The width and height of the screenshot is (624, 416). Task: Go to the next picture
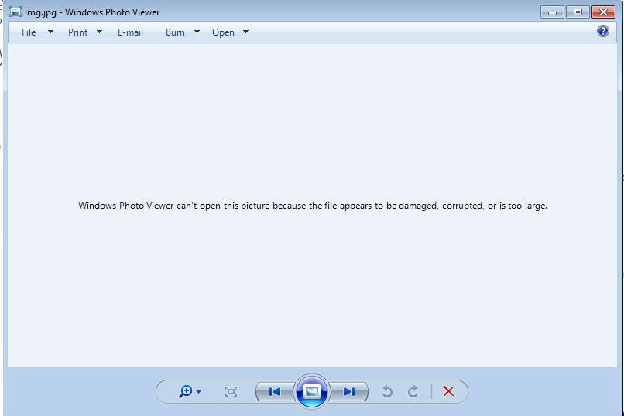point(348,392)
